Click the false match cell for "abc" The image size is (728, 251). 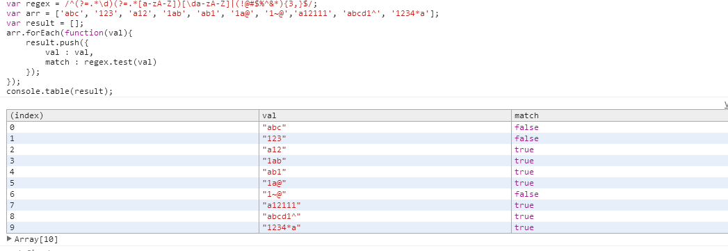pyautogui.click(x=620, y=127)
